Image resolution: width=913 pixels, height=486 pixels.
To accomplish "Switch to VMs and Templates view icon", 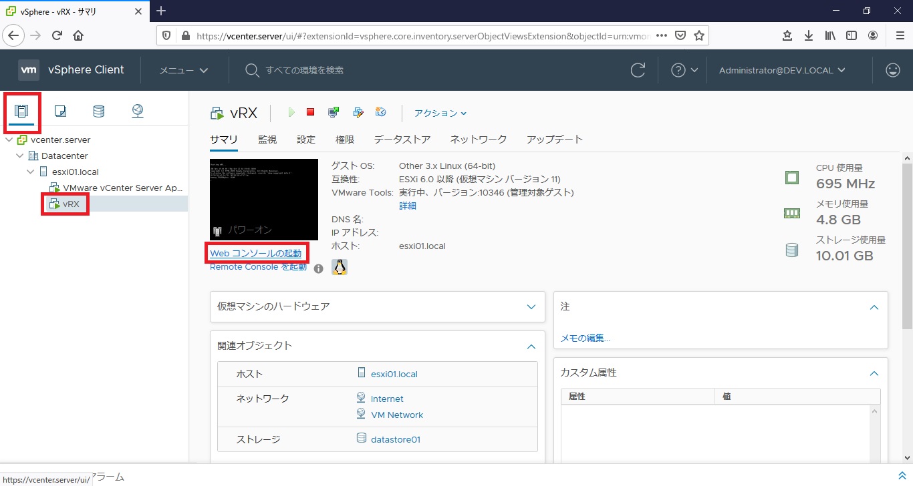I will 60,111.
